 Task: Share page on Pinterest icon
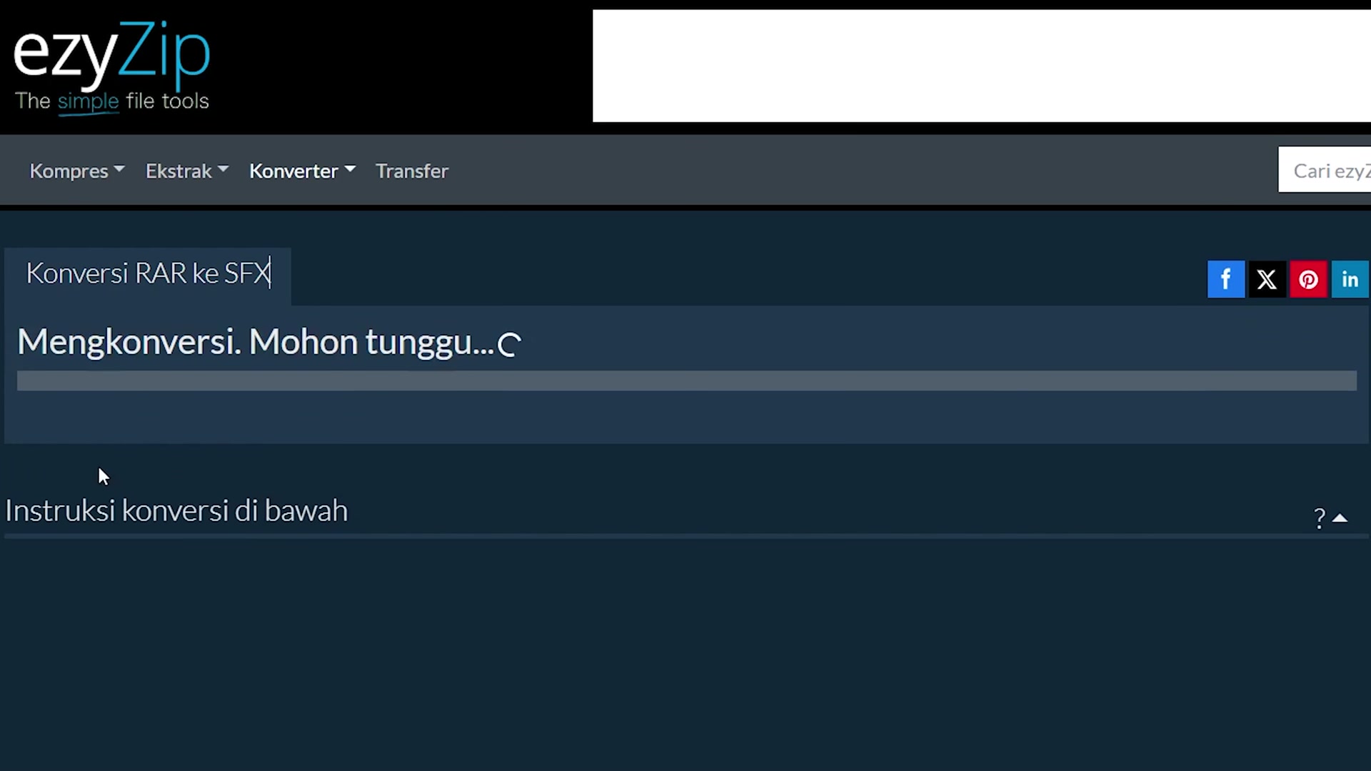[x=1308, y=279]
